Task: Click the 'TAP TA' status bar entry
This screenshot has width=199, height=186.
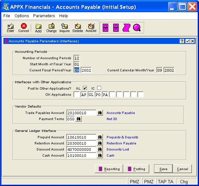Action: point(165,182)
